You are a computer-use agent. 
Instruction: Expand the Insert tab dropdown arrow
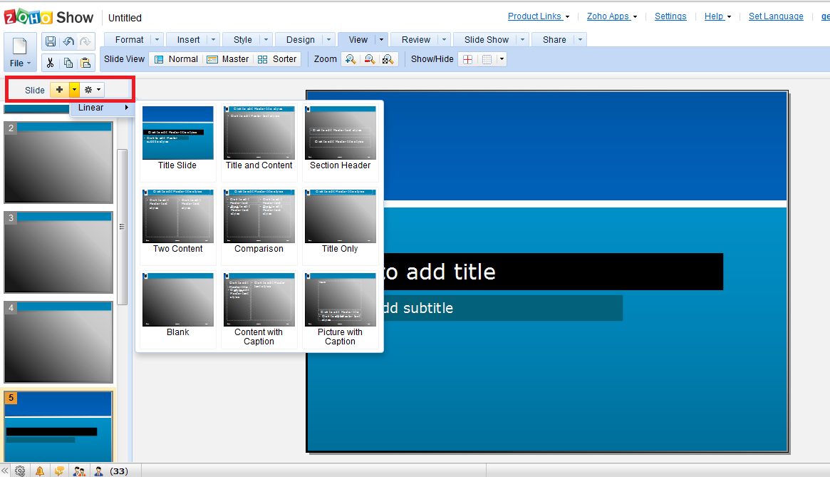(213, 40)
